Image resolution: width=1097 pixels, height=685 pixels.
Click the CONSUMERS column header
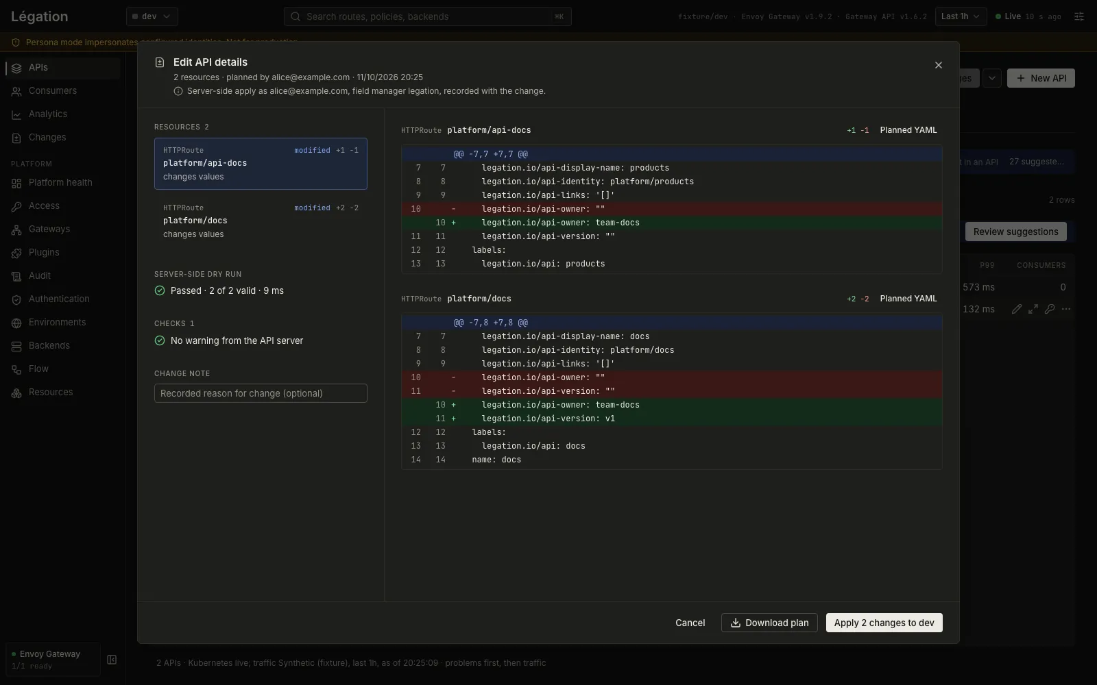point(1041,265)
